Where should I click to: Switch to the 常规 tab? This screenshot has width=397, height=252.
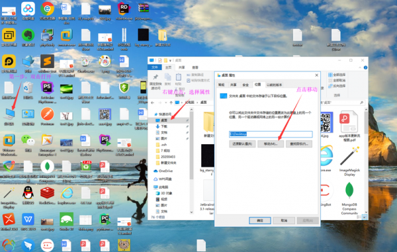point(221,85)
